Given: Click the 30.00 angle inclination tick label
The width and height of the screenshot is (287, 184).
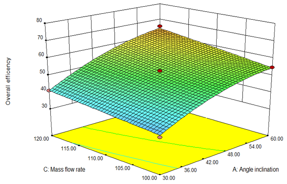Looking at the screenshot, I should [168, 178].
